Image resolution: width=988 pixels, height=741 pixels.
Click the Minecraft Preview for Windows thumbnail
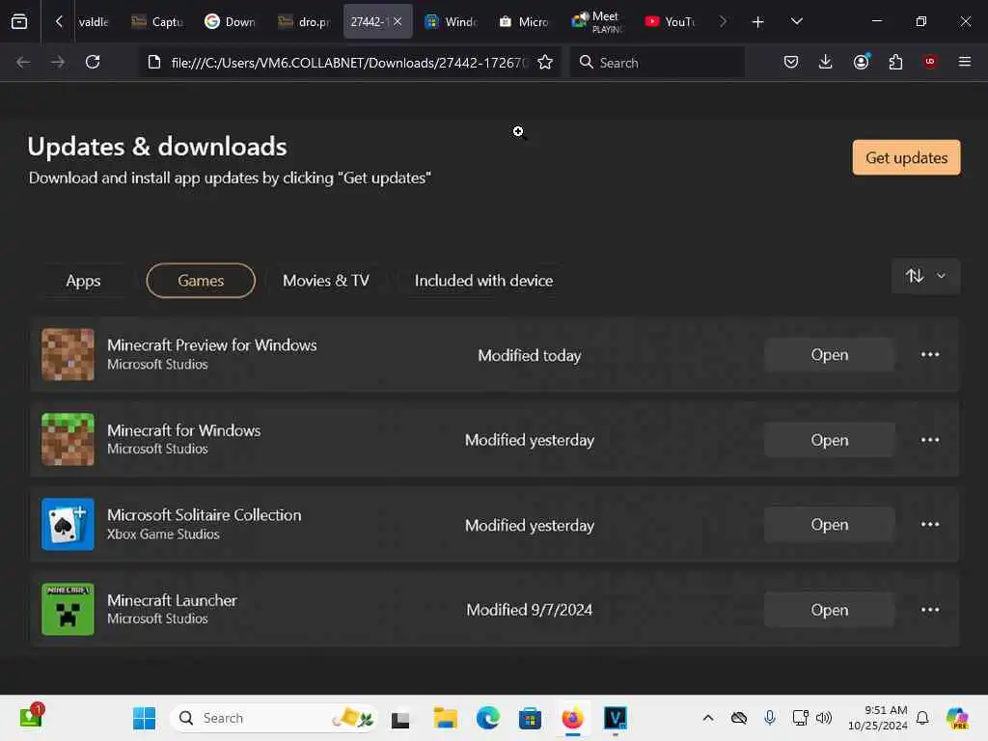[x=69, y=355]
